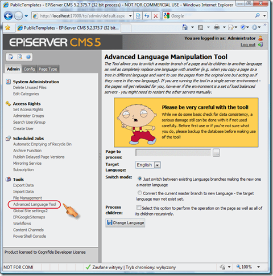This screenshot has height=276, width=273.
Task: Open Subscription scheduled job link
Action: tap(23, 169)
